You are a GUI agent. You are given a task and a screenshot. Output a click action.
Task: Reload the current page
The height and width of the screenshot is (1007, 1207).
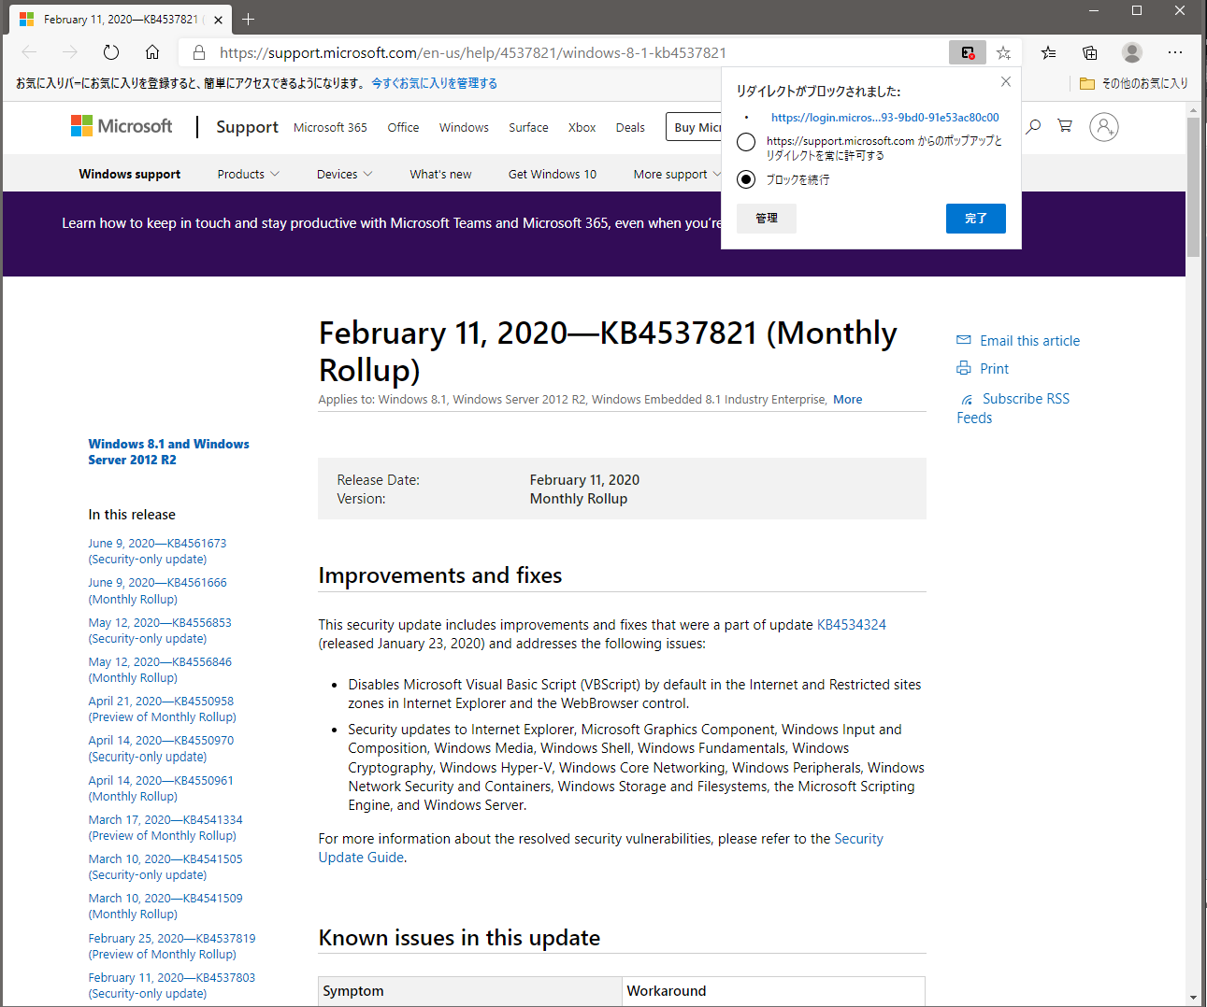pos(111,52)
